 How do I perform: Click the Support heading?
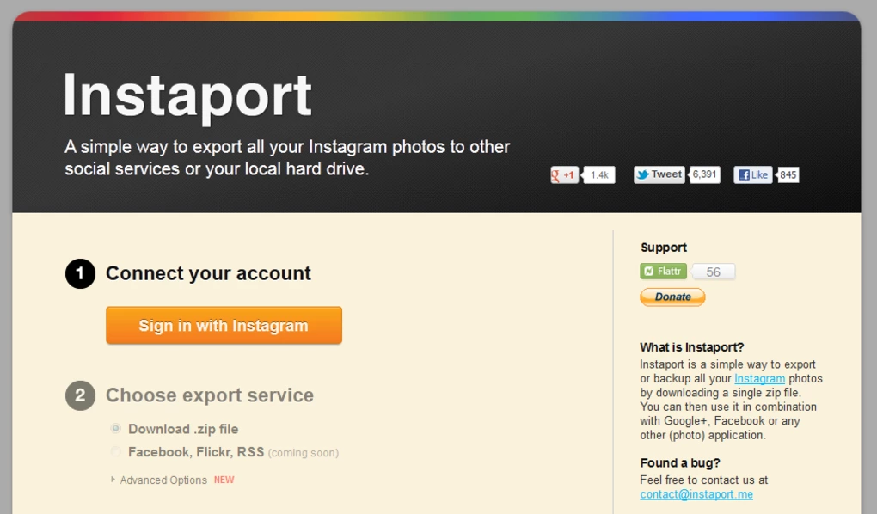(664, 248)
